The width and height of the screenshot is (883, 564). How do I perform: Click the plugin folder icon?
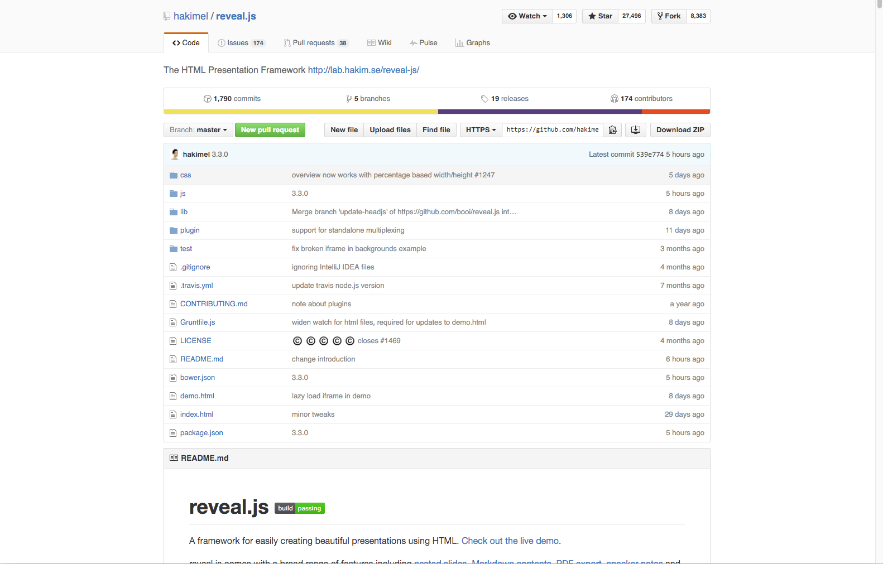point(174,230)
